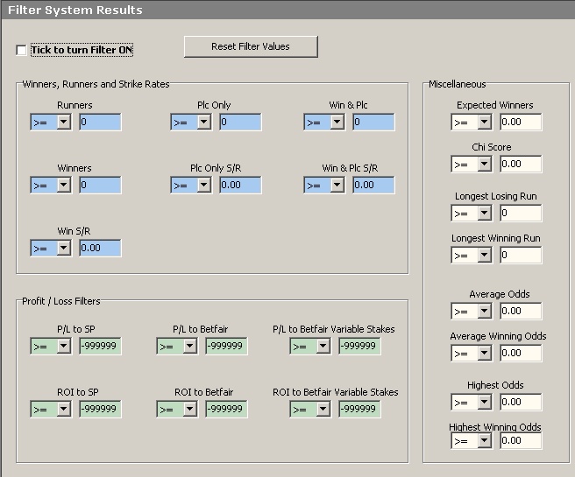Click the Highest Winning Odds value field
Screen dimensions: 575x477
521,441
